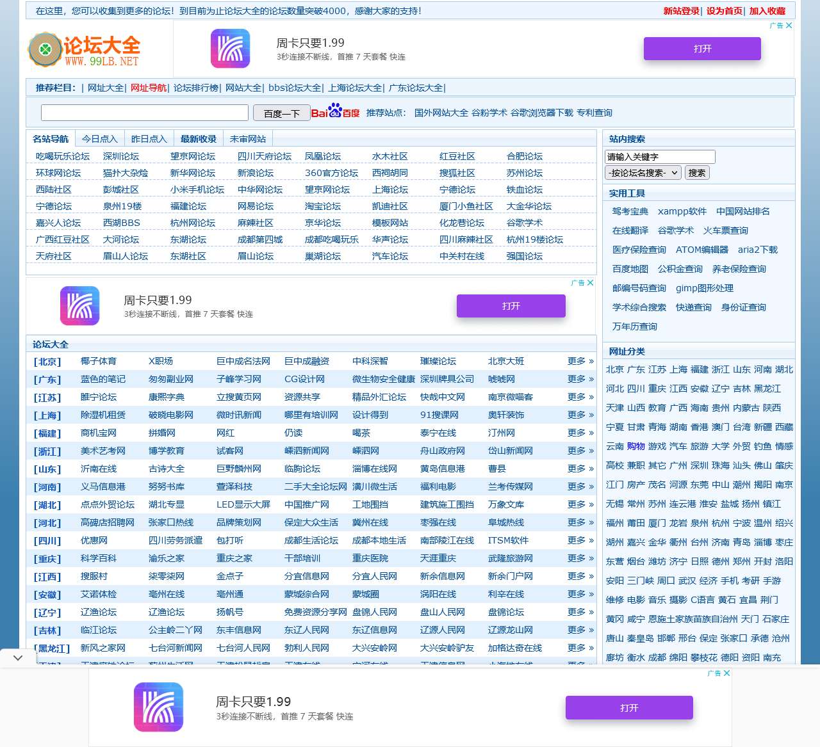Close the bottom sticky advertisement
820x747 pixels.
727,673
